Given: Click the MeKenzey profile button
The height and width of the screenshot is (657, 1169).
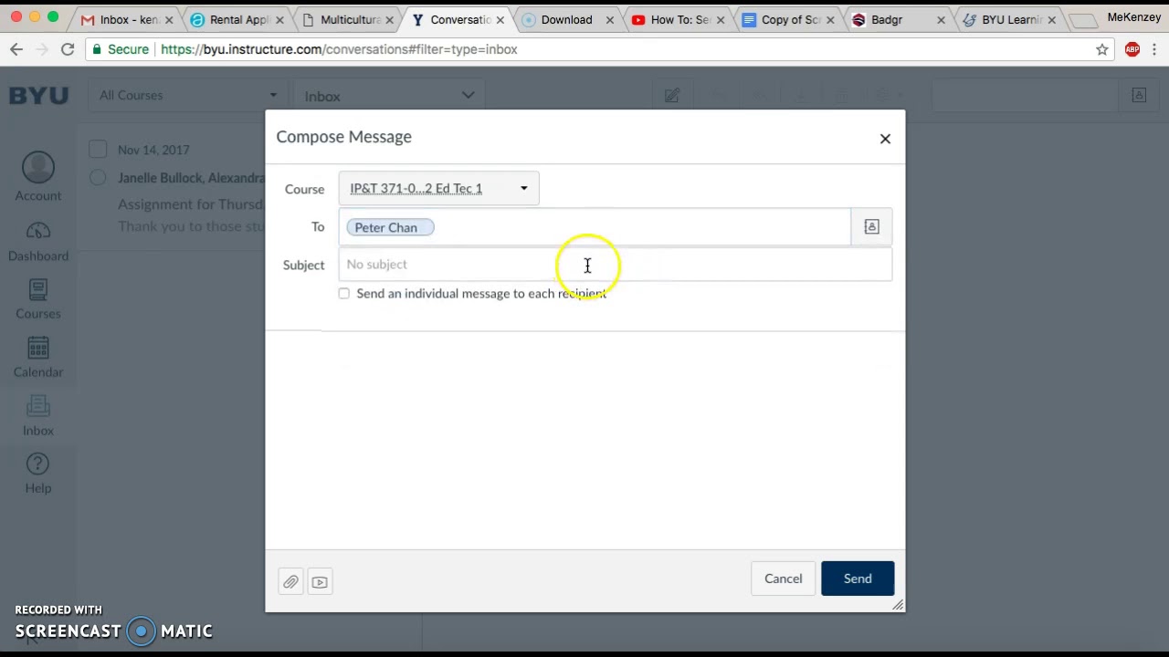Looking at the screenshot, I should (1133, 17).
